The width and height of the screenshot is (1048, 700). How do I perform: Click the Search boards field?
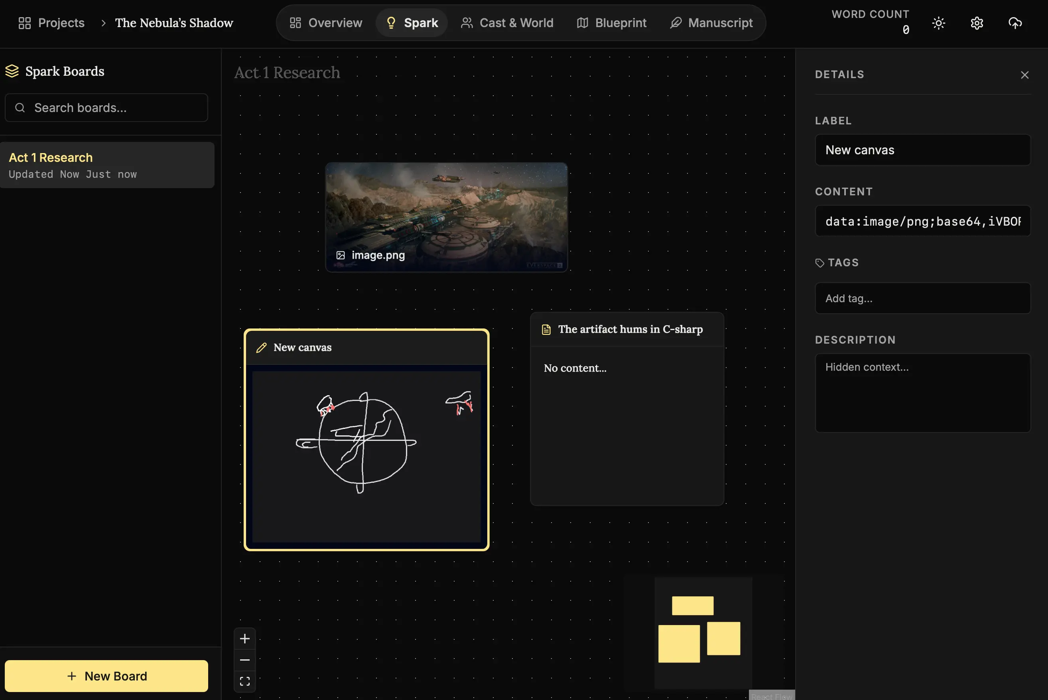[x=106, y=108]
